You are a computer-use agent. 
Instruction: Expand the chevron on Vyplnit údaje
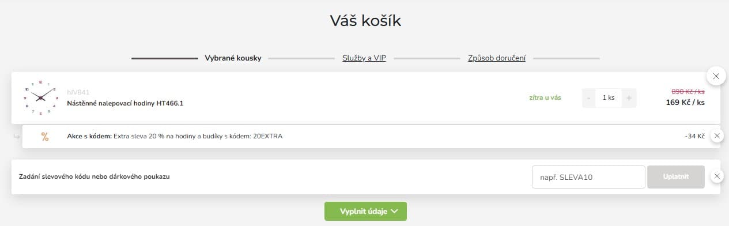(394, 211)
